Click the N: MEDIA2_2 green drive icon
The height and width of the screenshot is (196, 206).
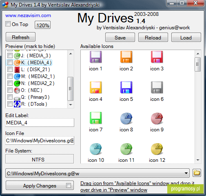pos(17,83)
